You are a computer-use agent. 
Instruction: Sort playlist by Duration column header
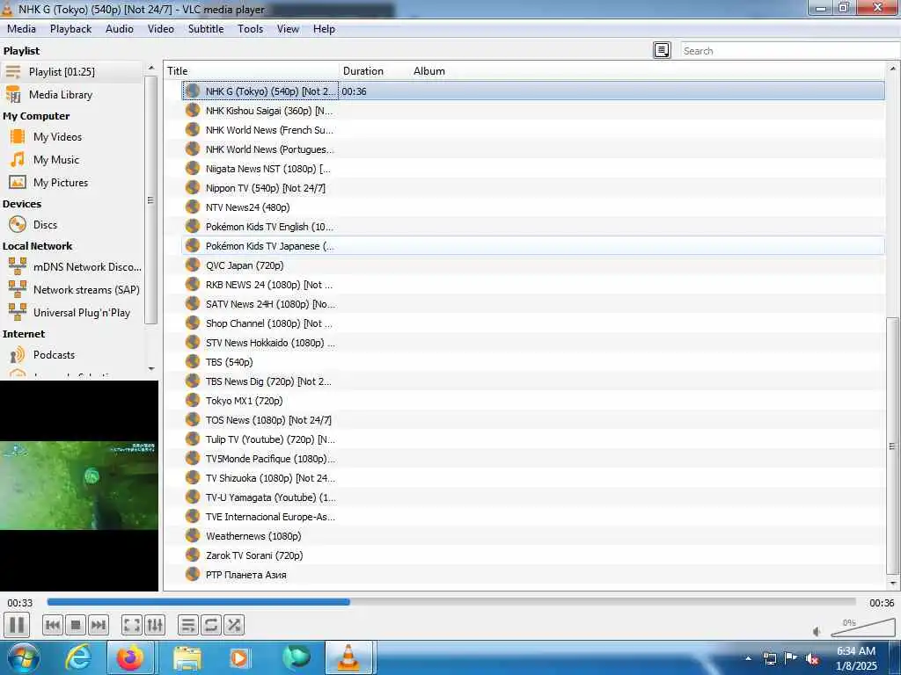[x=375, y=70]
